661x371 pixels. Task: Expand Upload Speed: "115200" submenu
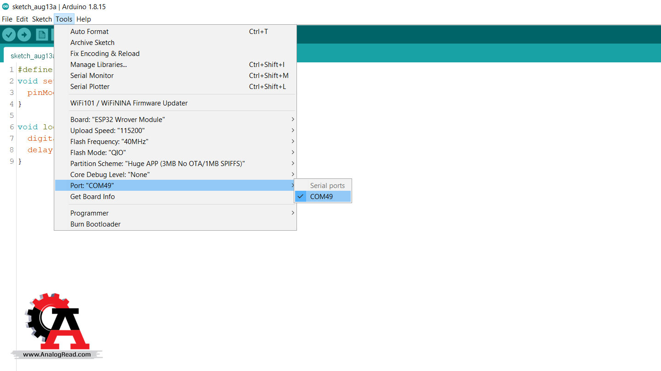[175, 131]
